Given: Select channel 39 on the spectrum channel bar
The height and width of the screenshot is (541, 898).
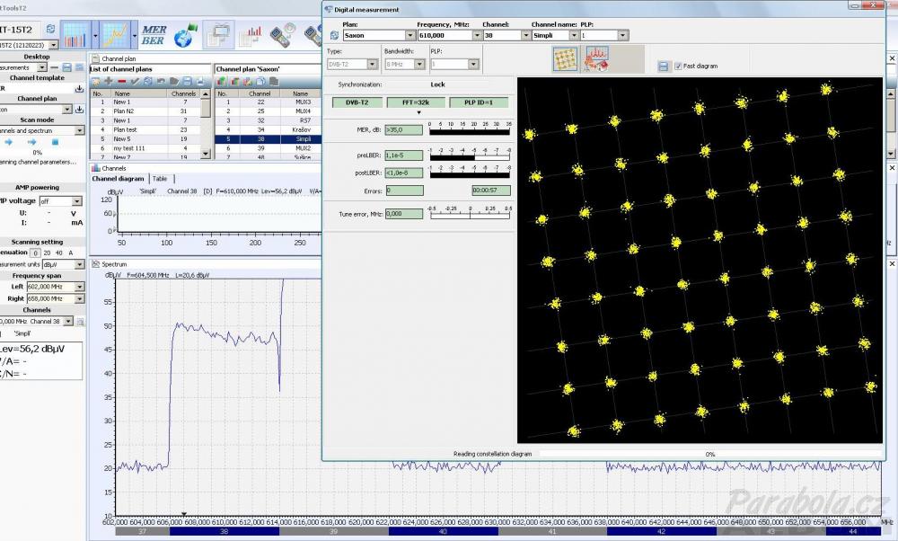Looking at the screenshot, I should pyautogui.click(x=333, y=531).
